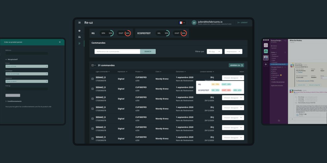Viewport: 327px width, 163px height.
Task: Open the Choisir un format dropdown
Action: (27, 66)
